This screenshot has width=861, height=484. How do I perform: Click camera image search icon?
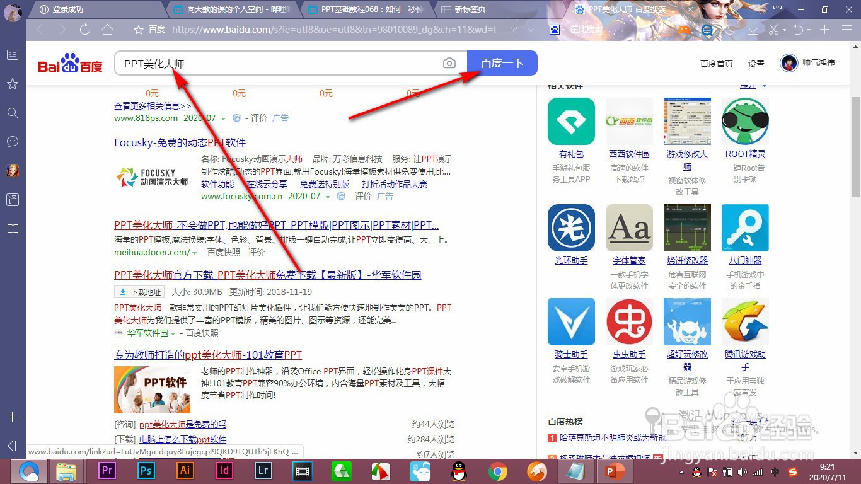point(449,64)
